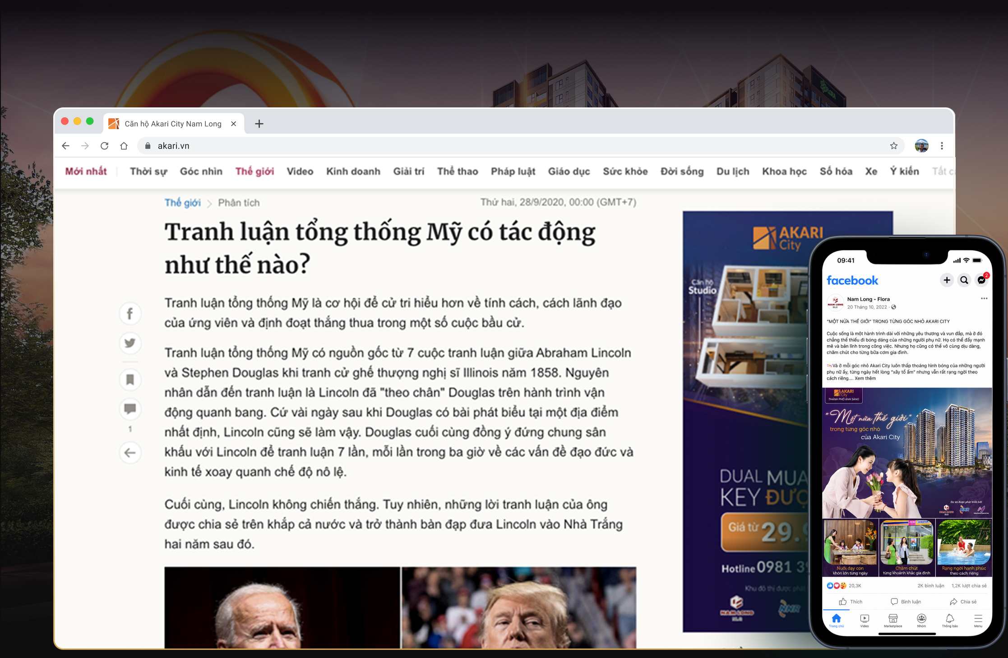Open the browser profile avatar
Viewport: 1008px width, 658px height.
[921, 146]
